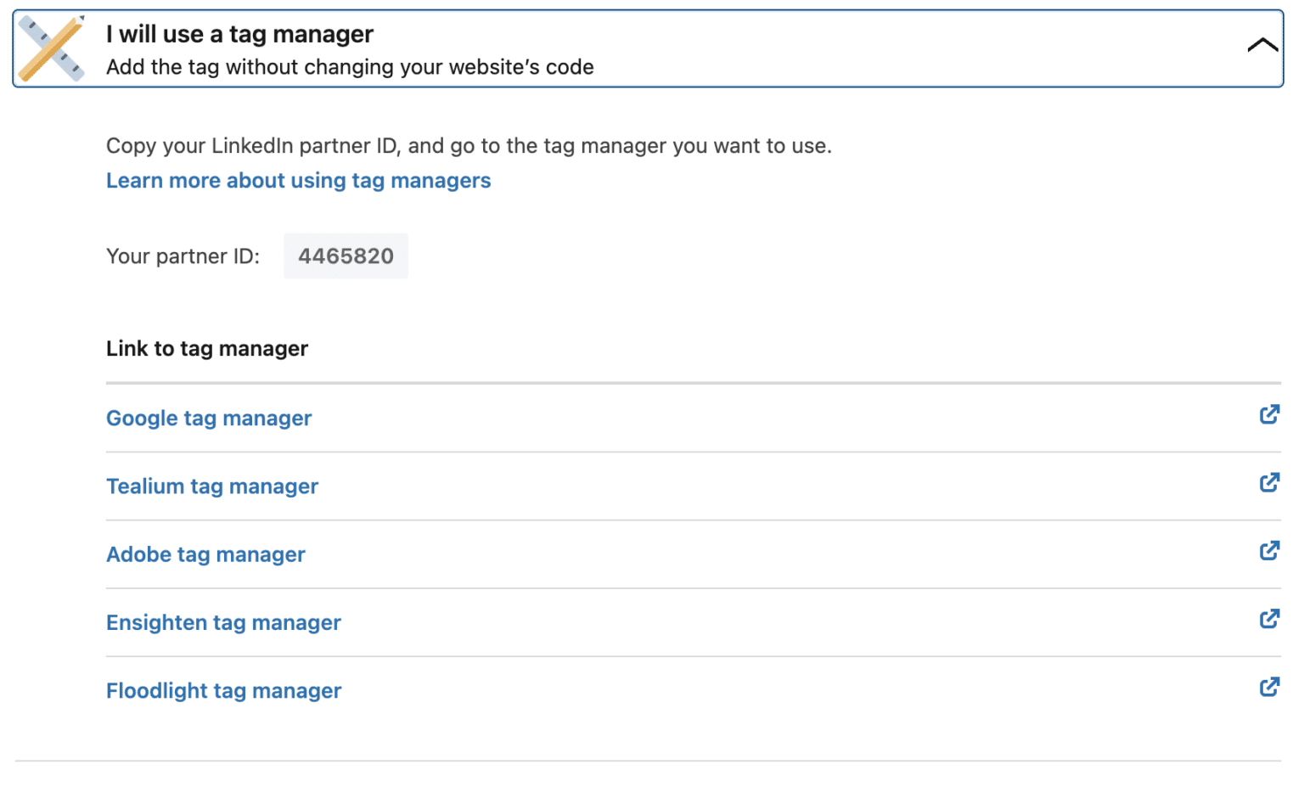This screenshot has width=1304, height=798.
Task: Click 'Add the tag without changing your website's code'
Action: [x=350, y=67]
